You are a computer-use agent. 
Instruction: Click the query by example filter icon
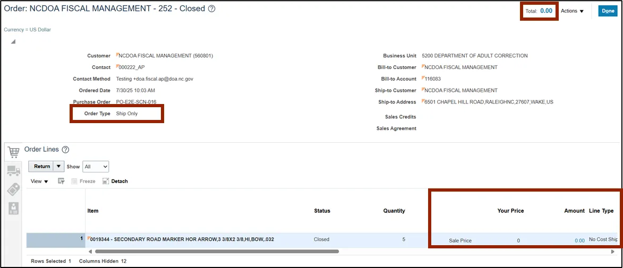point(61,181)
